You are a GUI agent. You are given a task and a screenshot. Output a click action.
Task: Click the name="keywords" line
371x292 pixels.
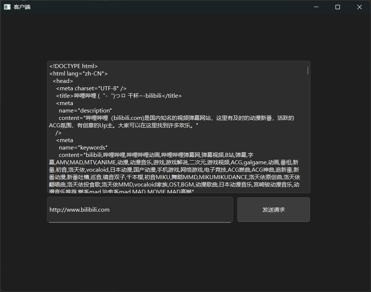point(83,148)
